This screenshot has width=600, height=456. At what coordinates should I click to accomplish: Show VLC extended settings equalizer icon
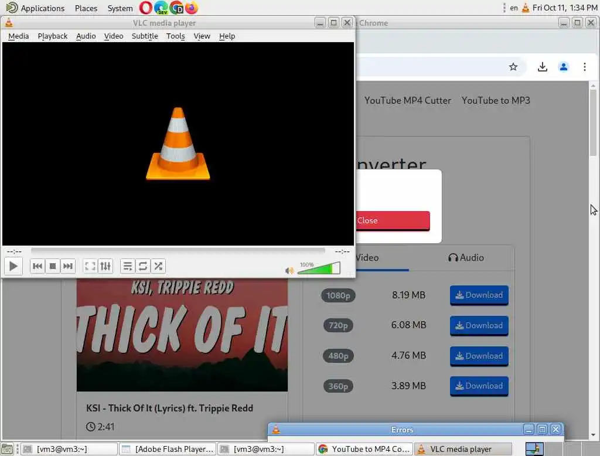click(105, 266)
